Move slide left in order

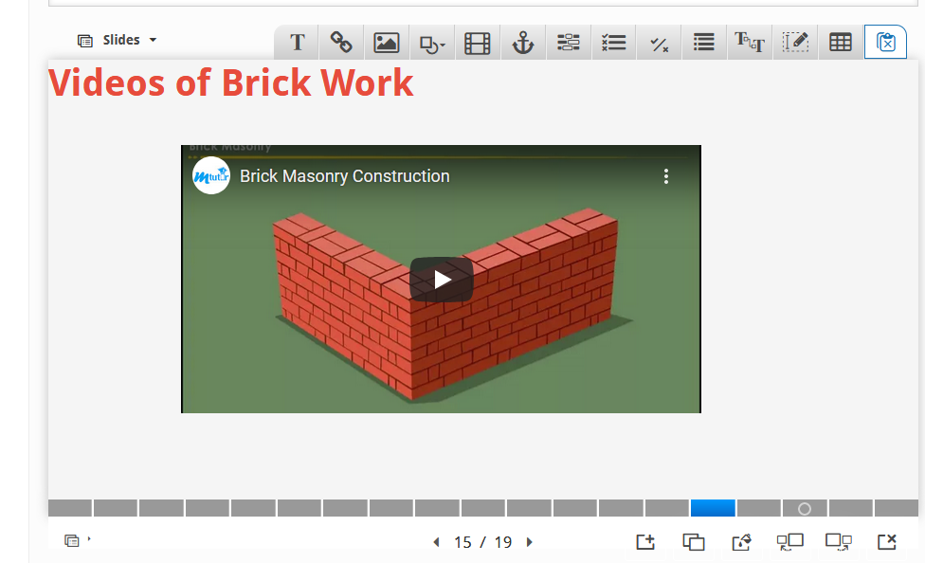click(x=789, y=541)
